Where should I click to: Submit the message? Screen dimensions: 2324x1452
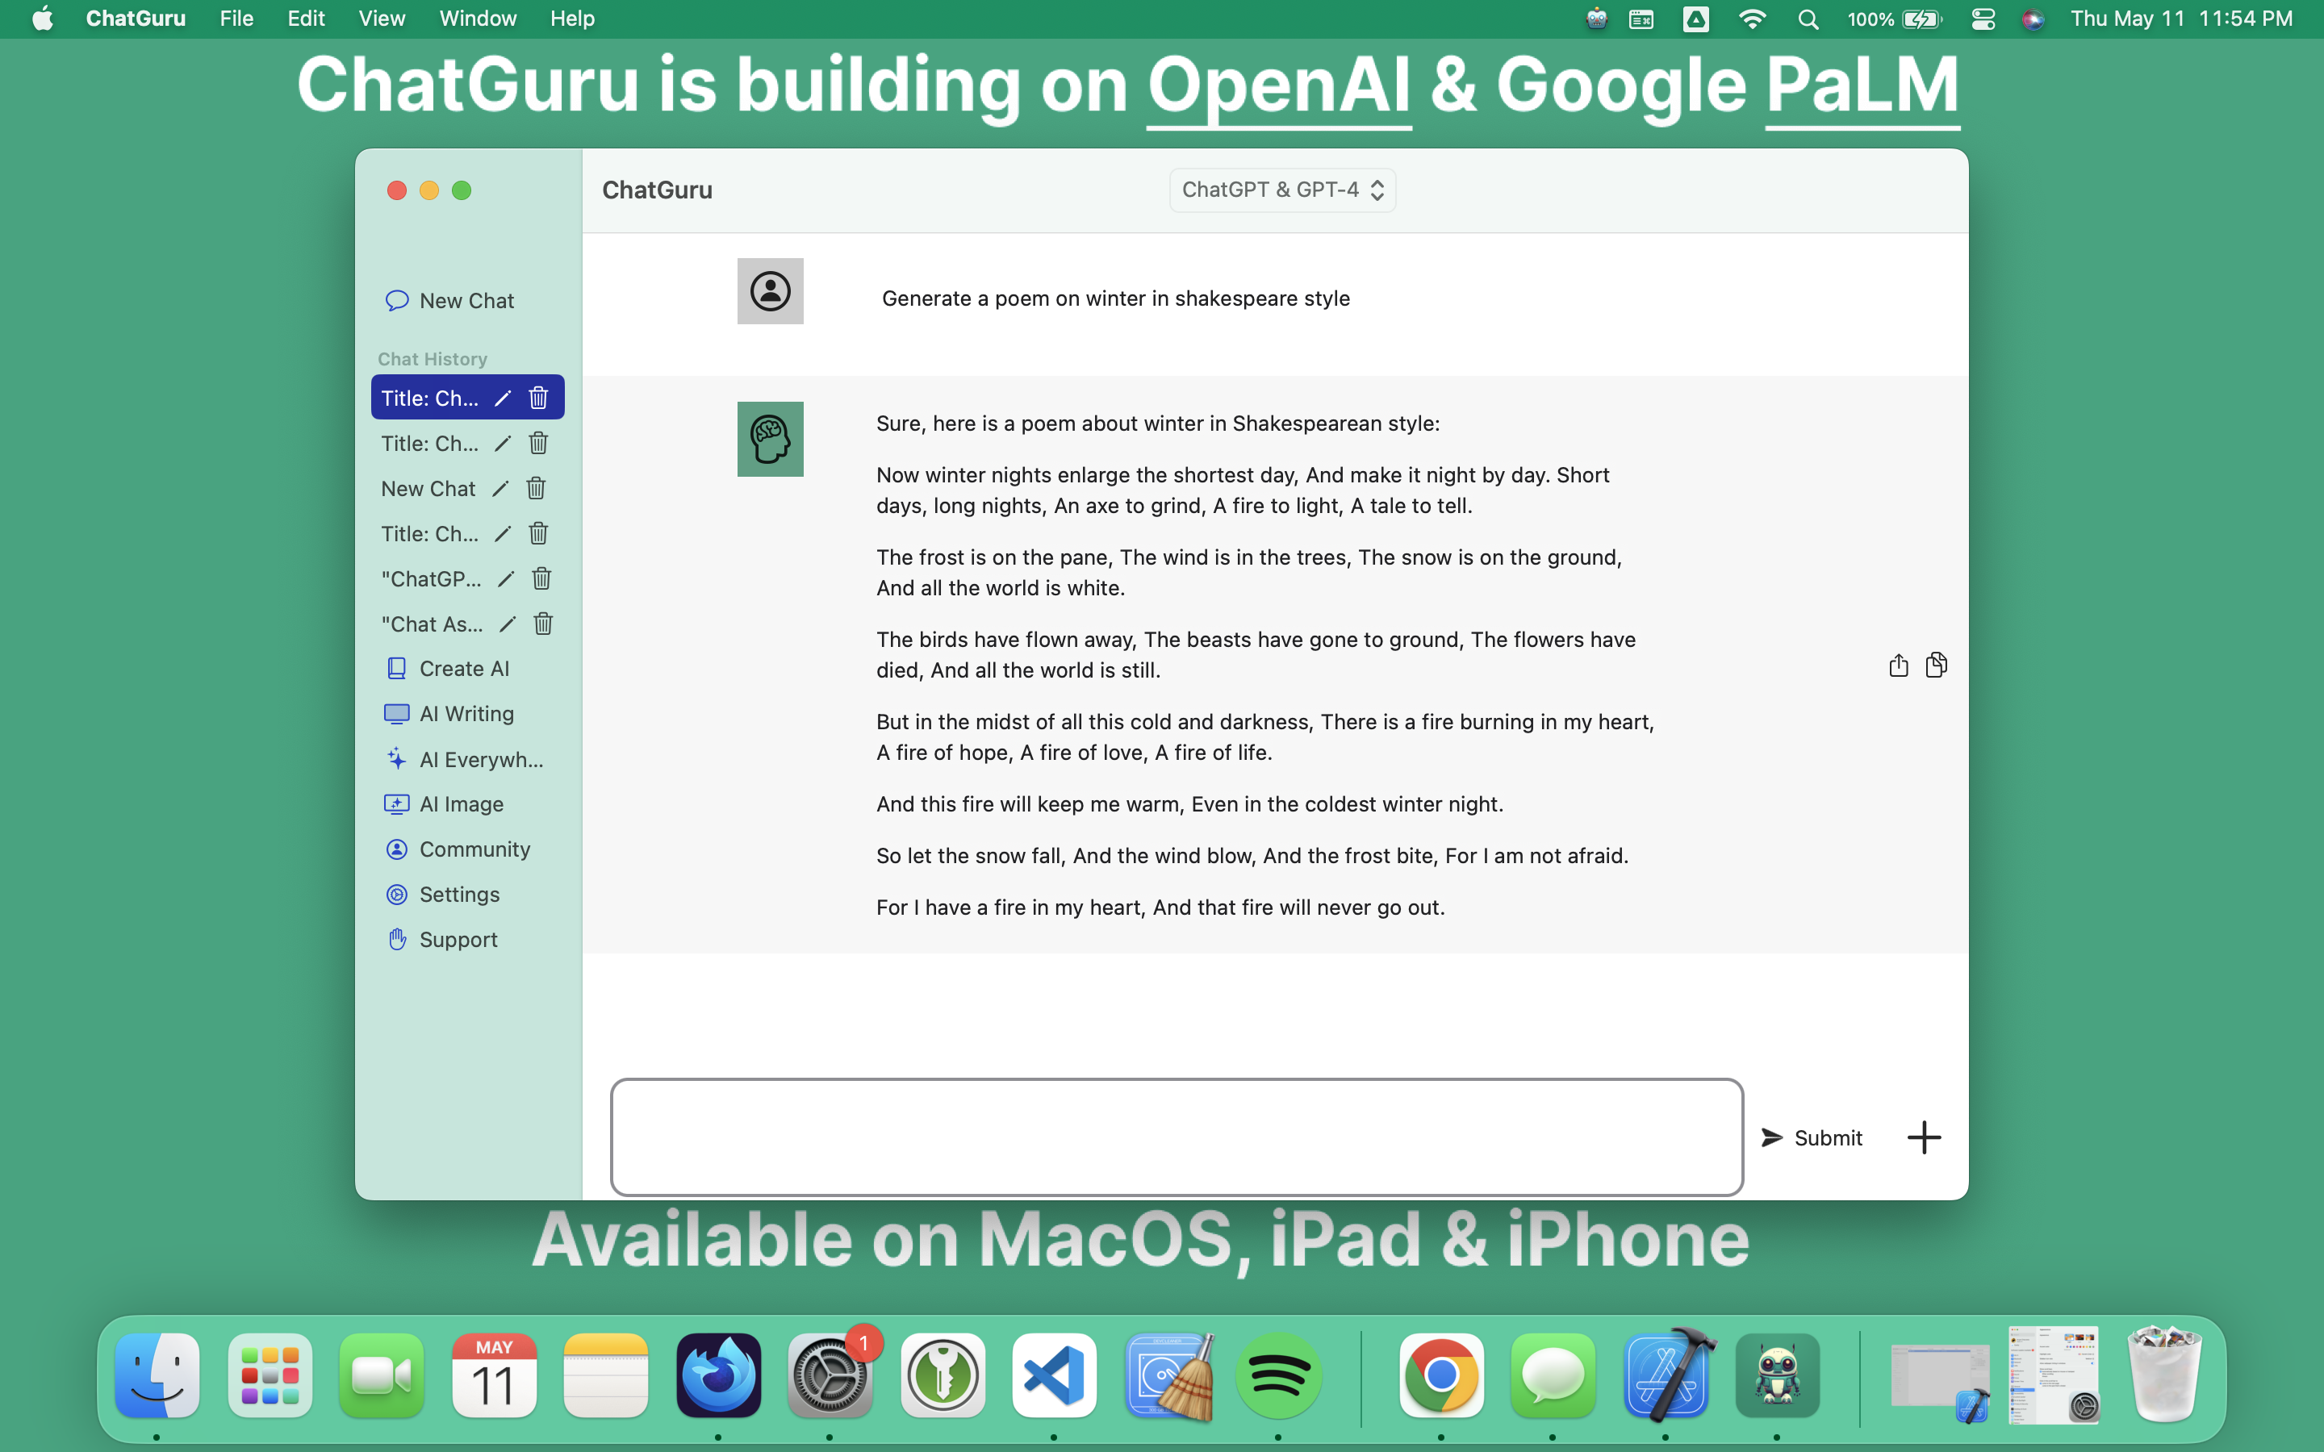pos(1811,1138)
